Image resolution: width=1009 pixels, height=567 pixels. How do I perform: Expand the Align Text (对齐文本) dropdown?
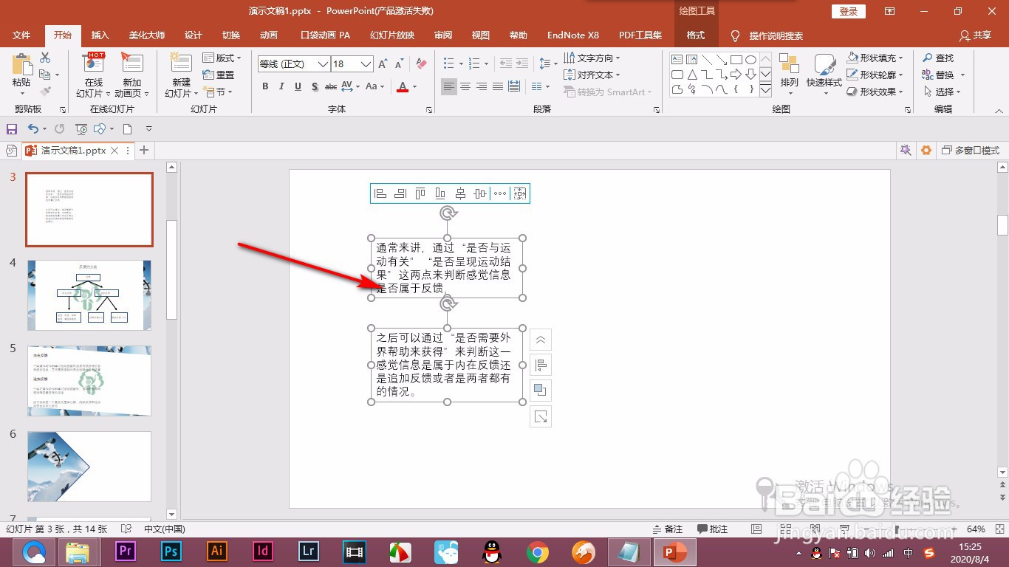coord(592,75)
